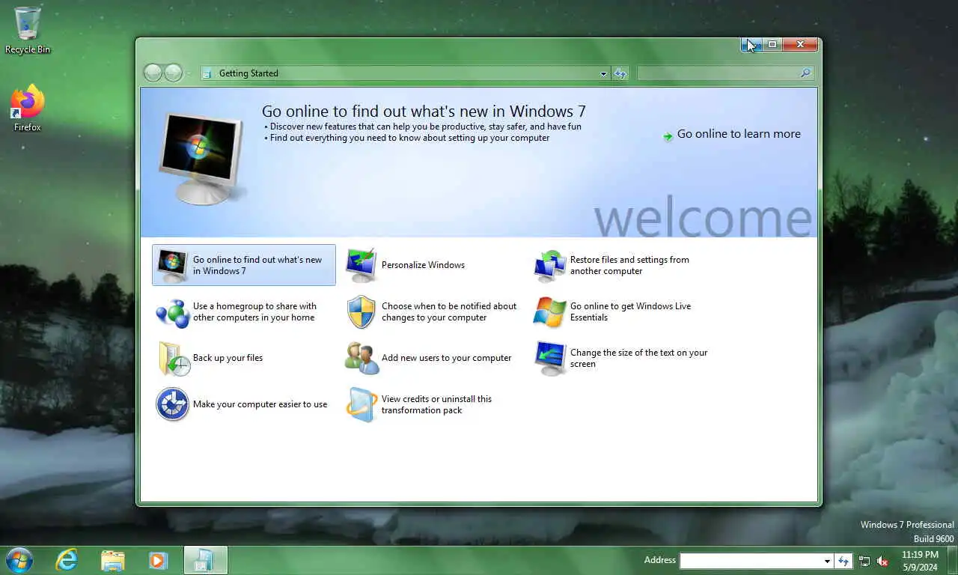958x575 pixels.
Task: Click the Restore files and settings icon
Action: pos(549,265)
